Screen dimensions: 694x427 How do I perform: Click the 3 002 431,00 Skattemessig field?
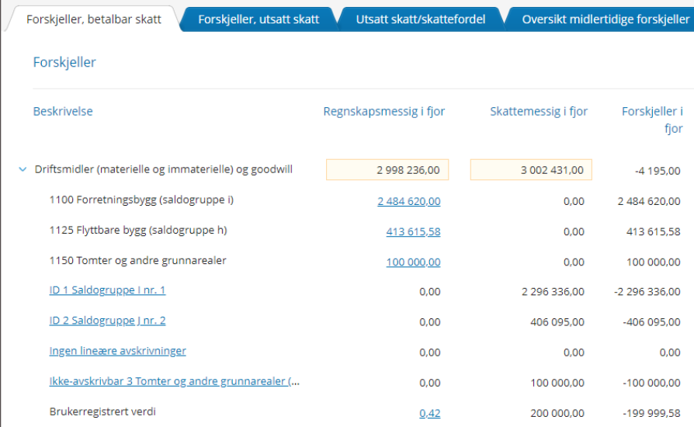[x=531, y=169]
